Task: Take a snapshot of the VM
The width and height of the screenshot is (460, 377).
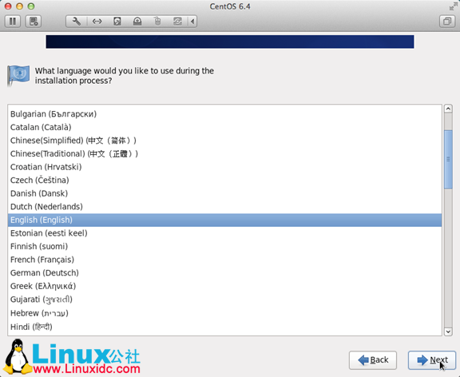Action: [34, 22]
